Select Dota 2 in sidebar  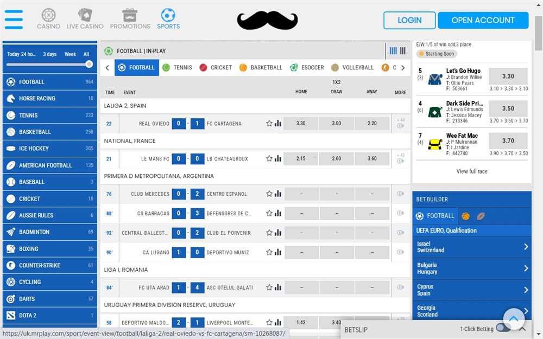[x=50, y=316]
